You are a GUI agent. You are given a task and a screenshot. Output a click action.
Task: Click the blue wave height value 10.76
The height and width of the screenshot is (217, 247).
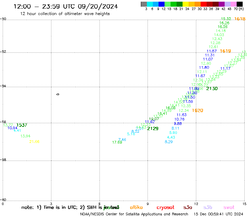pos(179,119)
